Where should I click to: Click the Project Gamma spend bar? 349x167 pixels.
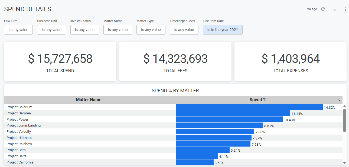pos(233,113)
